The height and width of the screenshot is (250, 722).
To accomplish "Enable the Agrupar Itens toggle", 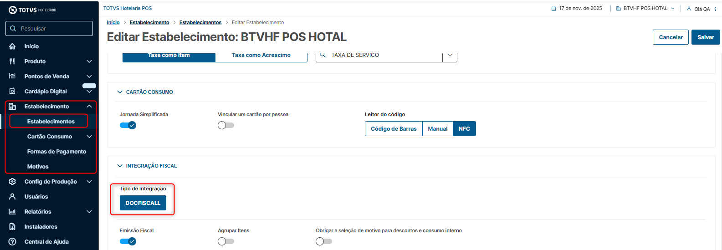I will click(x=226, y=241).
